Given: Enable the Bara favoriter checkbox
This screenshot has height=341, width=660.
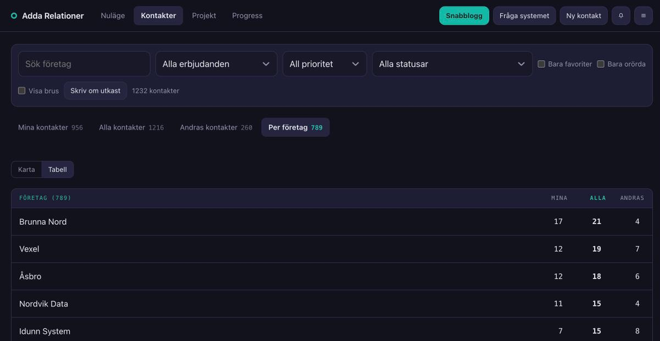Looking at the screenshot, I should [x=541, y=64].
